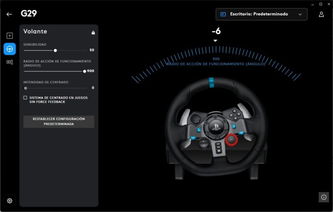333x212 pixels.
Task: Click the Sensibilidad slider handle
Action: click(x=55, y=50)
